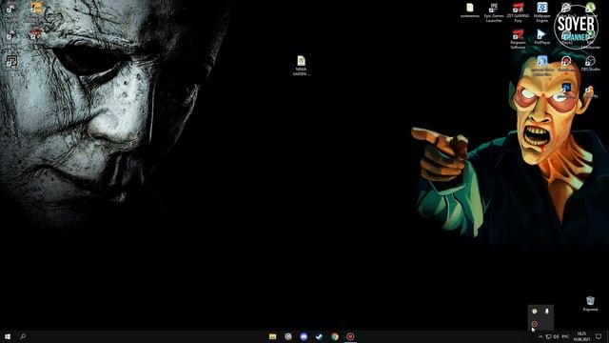Image resolution: width=609 pixels, height=343 pixels.
Task: Open the volume speaker tray icon
Action: 556,336
